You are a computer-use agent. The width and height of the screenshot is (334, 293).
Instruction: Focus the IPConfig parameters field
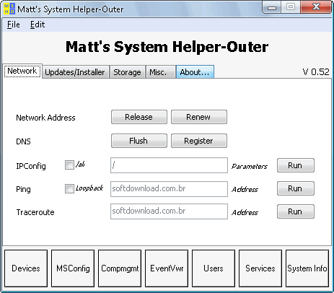point(169,165)
